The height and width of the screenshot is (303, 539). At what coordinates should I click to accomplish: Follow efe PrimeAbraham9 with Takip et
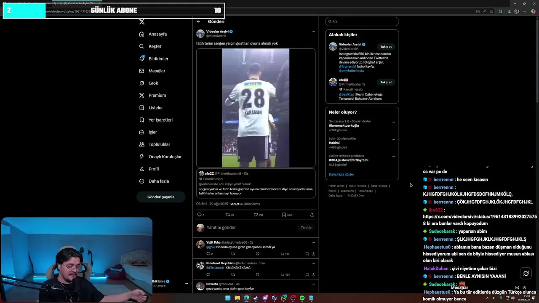(386, 82)
